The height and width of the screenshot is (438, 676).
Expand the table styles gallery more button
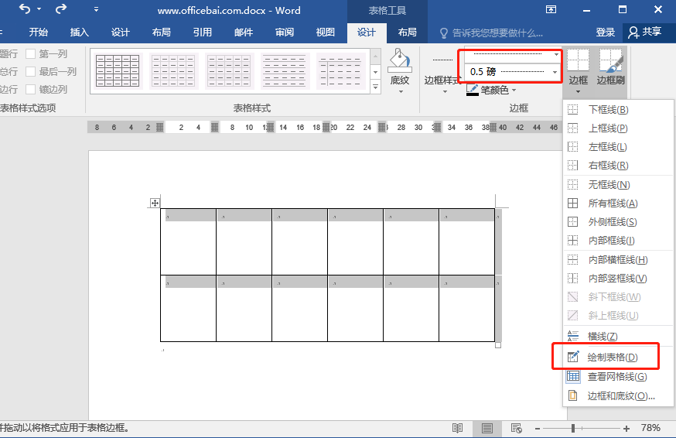click(x=375, y=87)
